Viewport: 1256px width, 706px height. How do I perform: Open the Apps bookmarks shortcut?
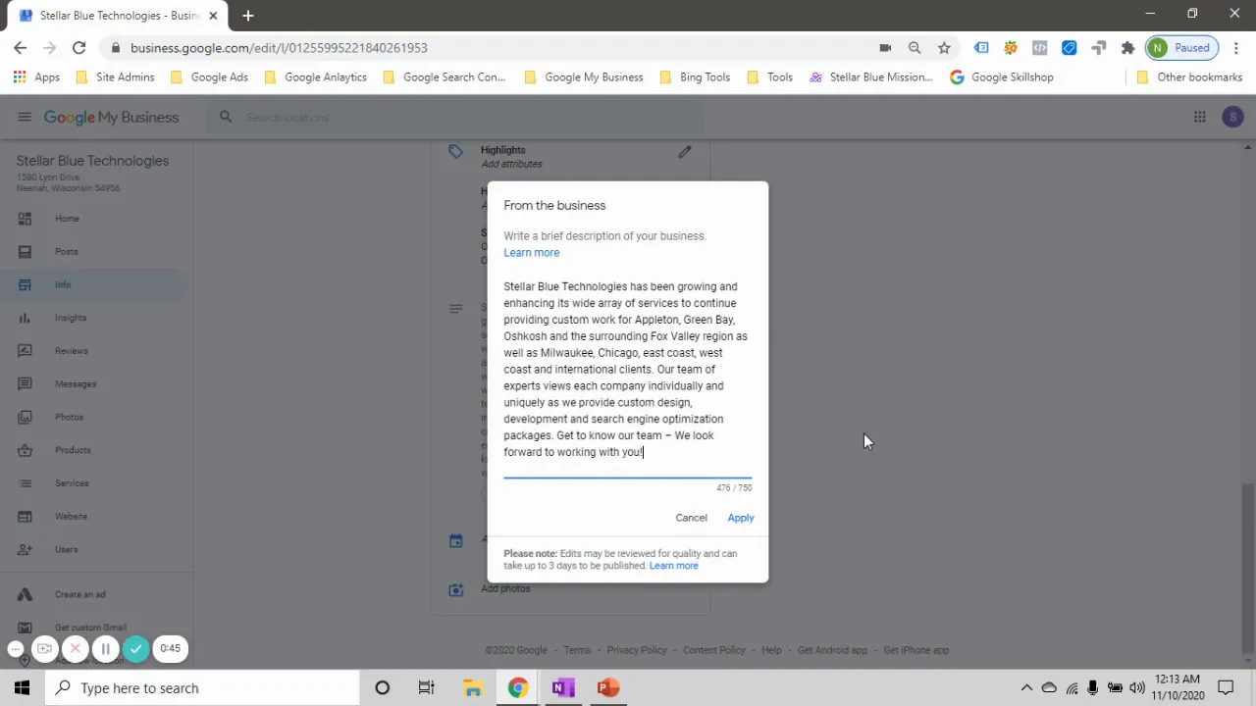[x=36, y=76]
